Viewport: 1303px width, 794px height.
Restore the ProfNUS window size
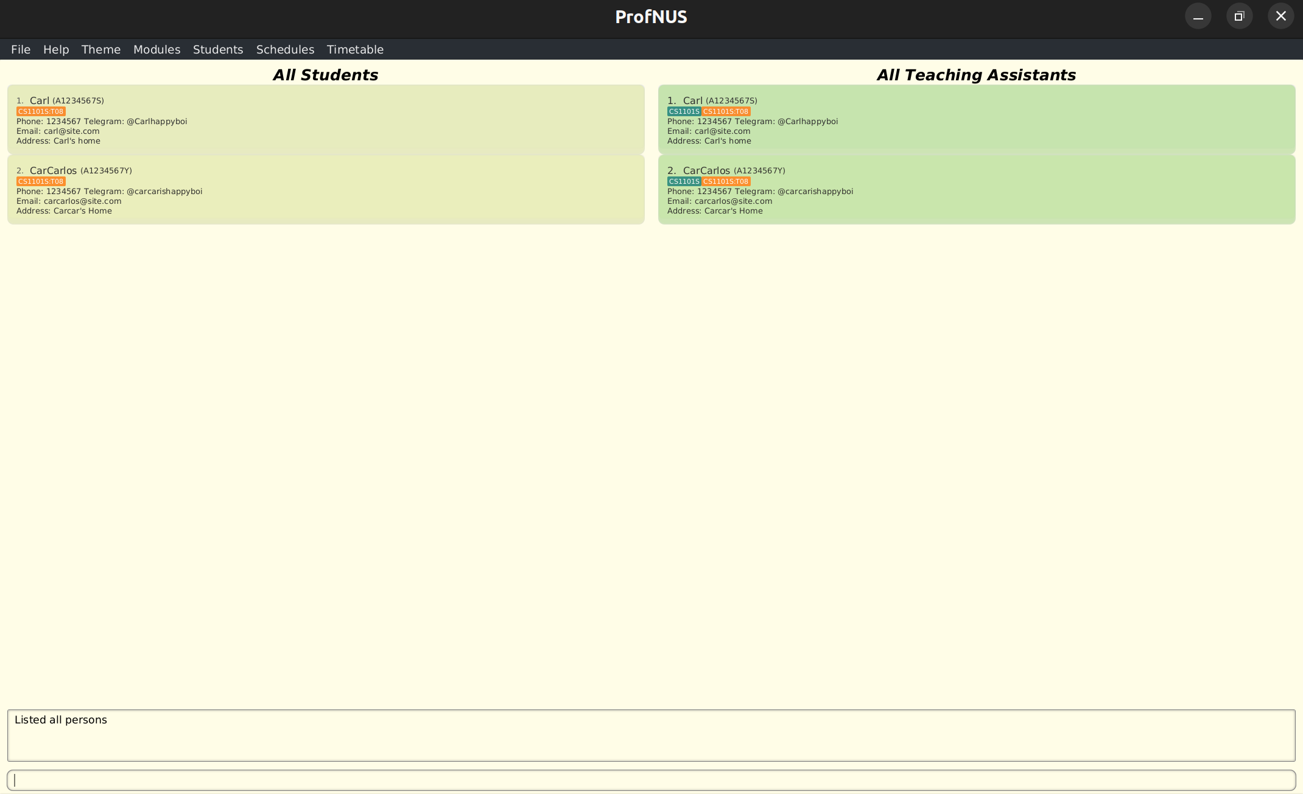pos(1239,16)
